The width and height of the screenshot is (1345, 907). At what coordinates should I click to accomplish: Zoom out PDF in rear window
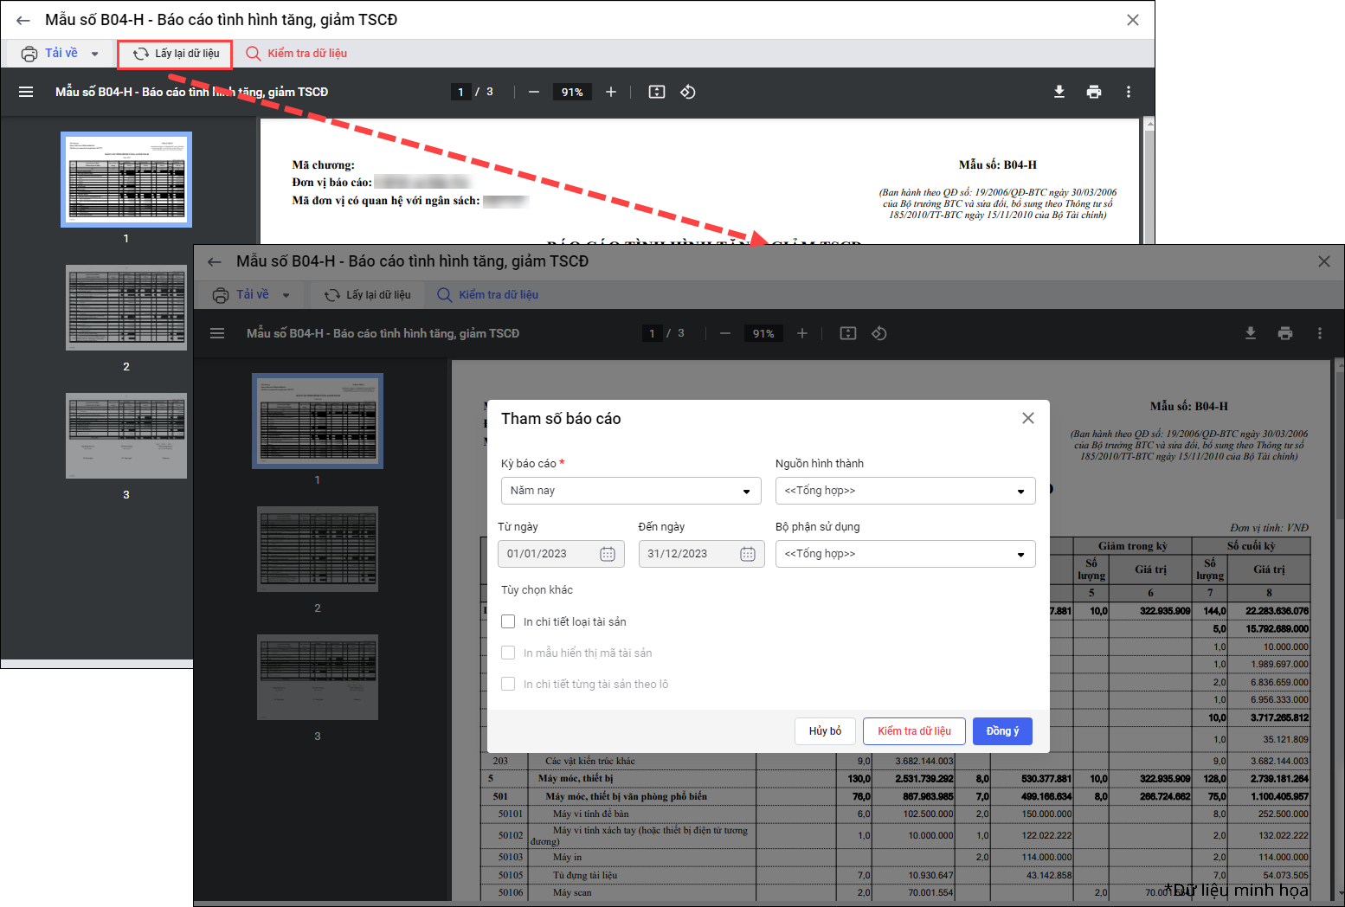[x=534, y=92]
